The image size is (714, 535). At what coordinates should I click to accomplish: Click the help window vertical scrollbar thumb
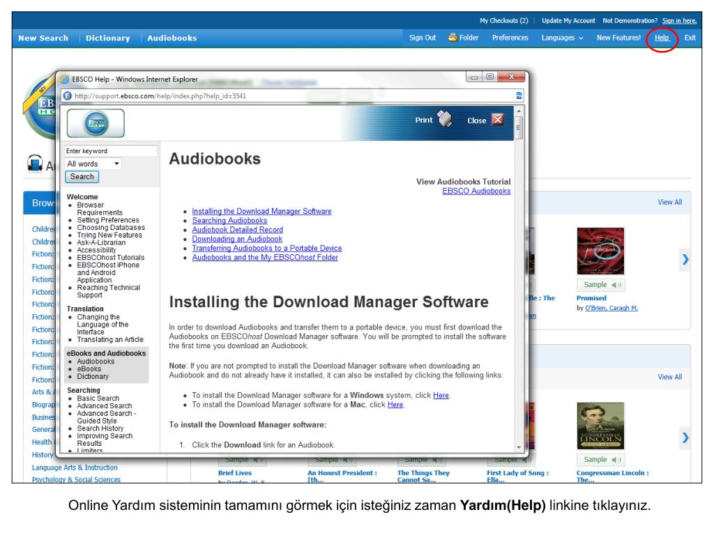(x=518, y=127)
